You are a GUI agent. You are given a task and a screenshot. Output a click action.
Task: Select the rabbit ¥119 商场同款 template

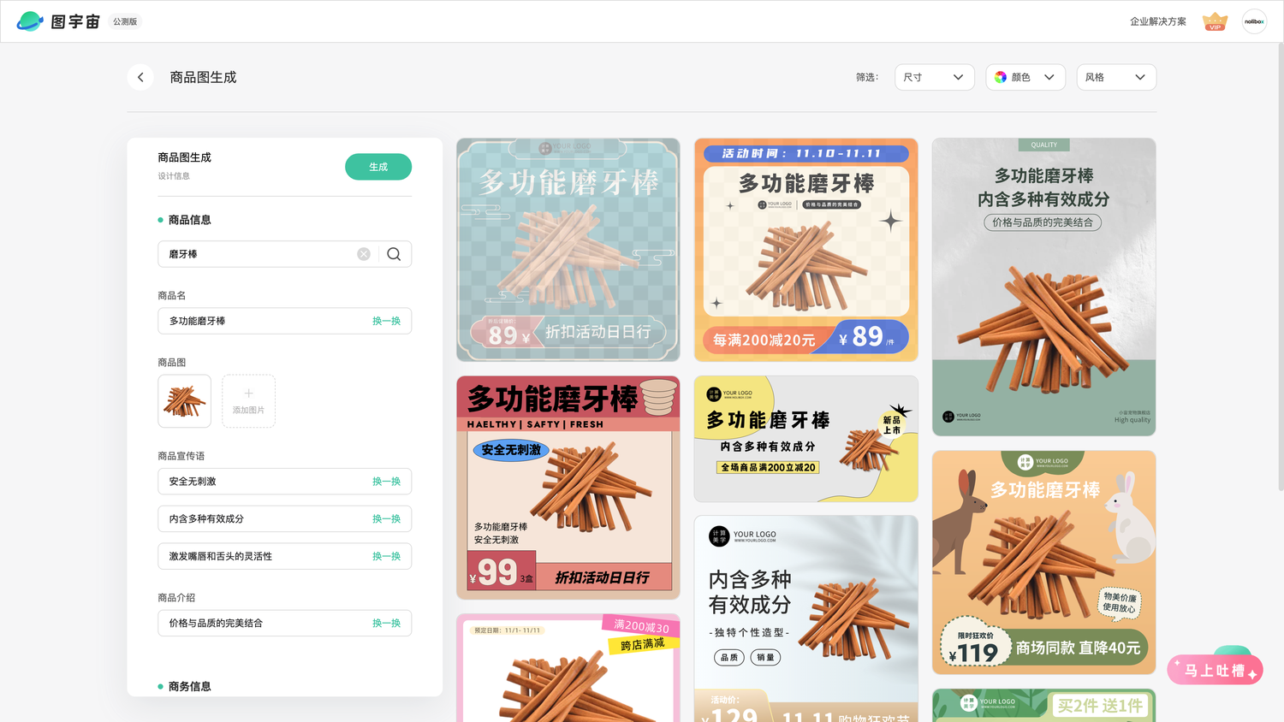click(1044, 563)
